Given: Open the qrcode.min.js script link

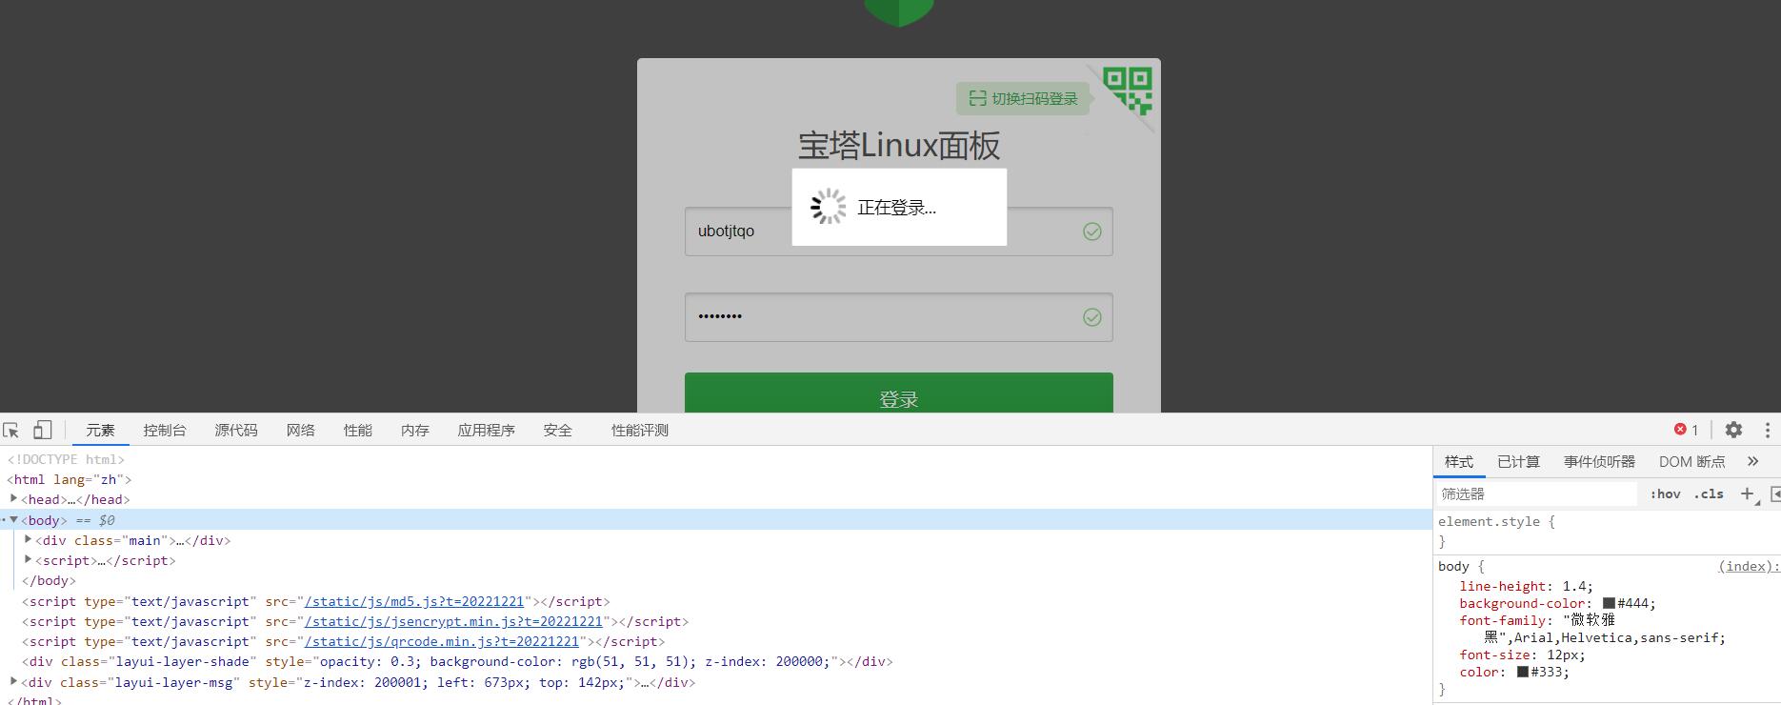Looking at the screenshot, I should point(442,641).
